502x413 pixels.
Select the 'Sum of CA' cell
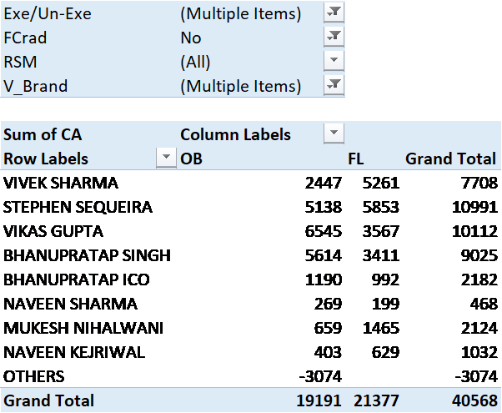(x=43, y=134)
